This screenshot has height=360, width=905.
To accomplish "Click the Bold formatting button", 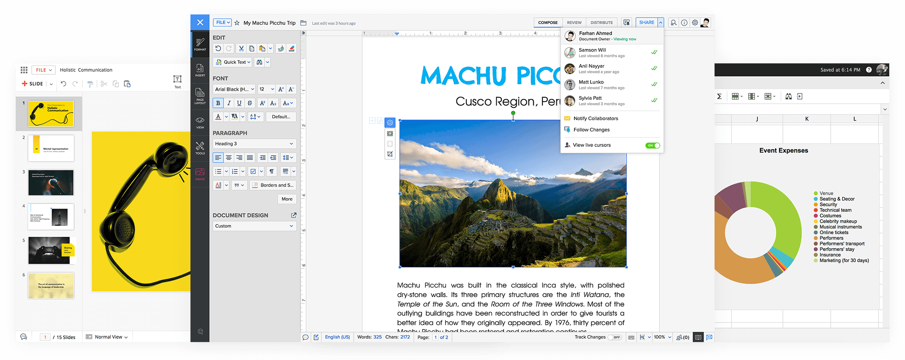I will pyautogui.click(x=218, y=103).
